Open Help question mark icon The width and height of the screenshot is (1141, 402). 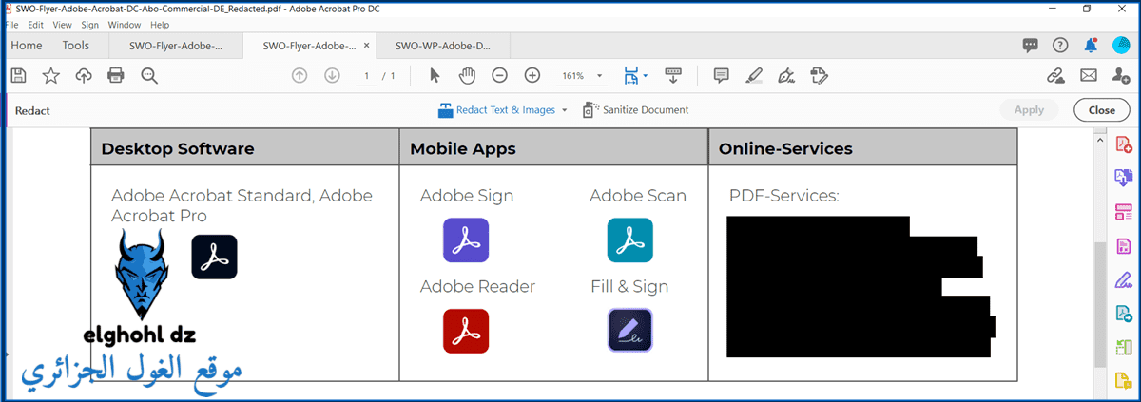pyautogui.click(x=1060, y=45)
